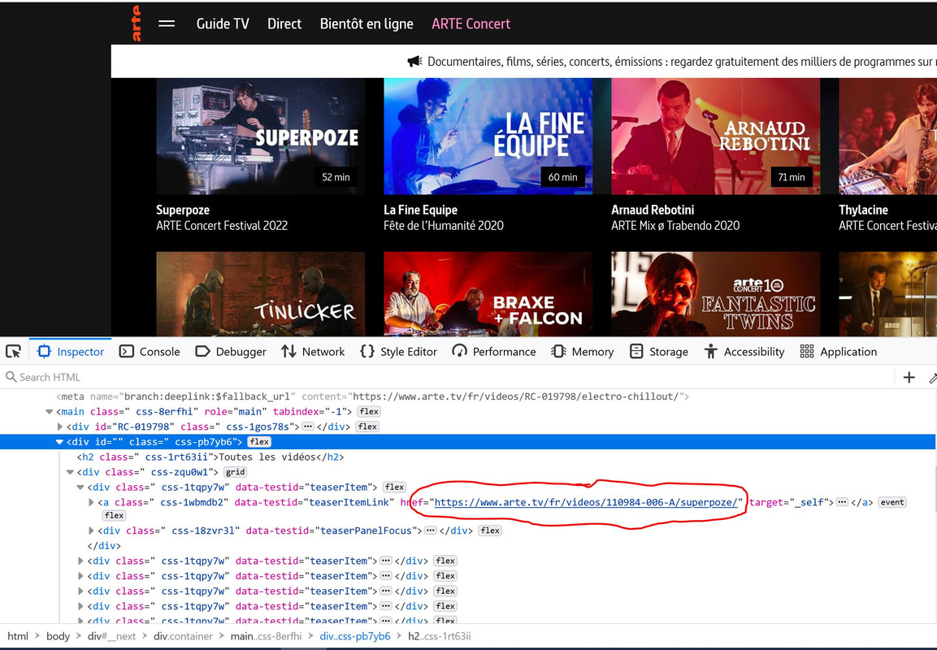This screenshot has height=650, width=937.
Task: Activate the element picker tool
Action: 14,351
